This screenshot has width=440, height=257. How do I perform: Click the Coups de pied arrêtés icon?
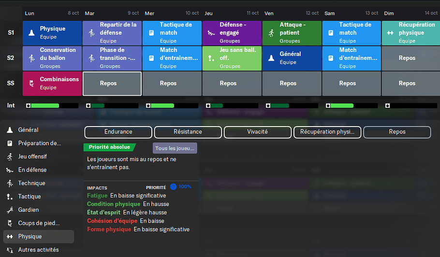pos(10,223)
